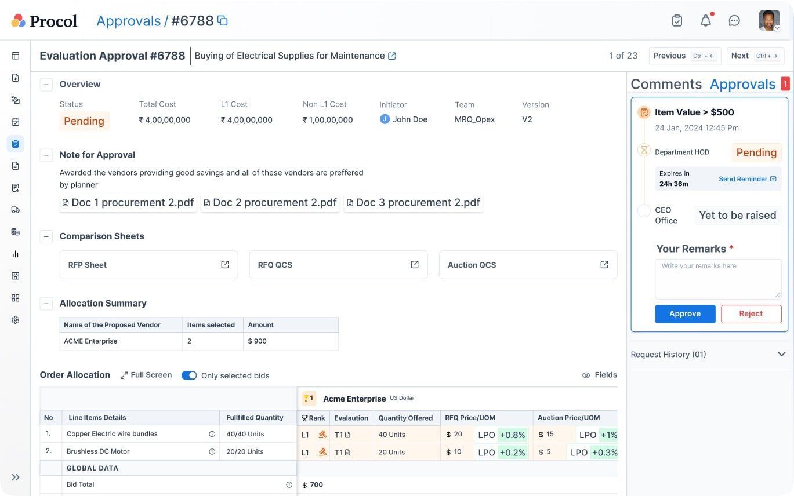
Task: Copy approval number icon next to #6788
Action: coord(222,21)
